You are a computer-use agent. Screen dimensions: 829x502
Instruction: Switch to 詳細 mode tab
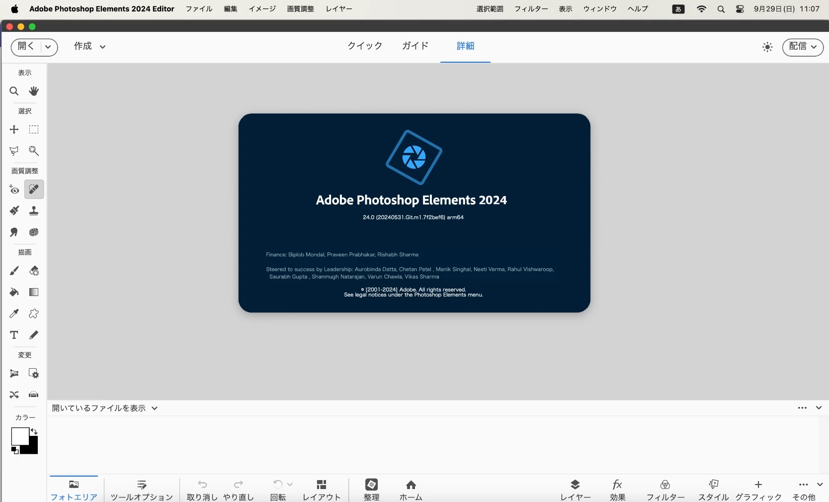[x=465, y=46]
